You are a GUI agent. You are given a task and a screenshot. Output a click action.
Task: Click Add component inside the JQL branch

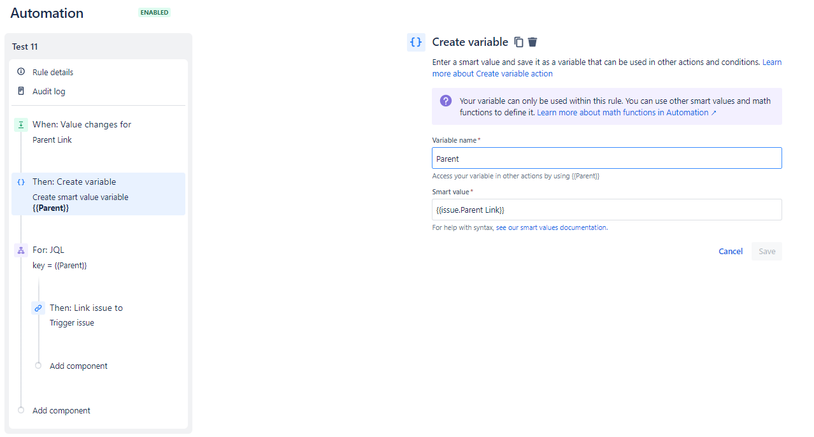(x=78, y=366)
